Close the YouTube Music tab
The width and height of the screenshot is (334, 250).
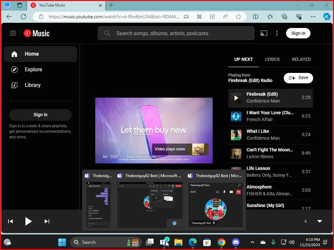click(100, 5)
